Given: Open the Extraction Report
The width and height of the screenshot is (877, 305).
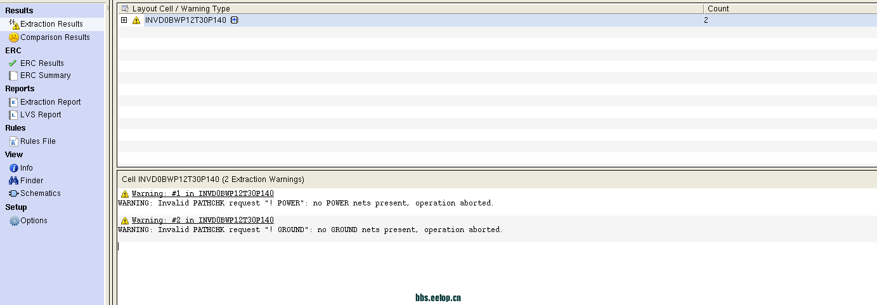Looking at the screenshot, I should point(50,102).
